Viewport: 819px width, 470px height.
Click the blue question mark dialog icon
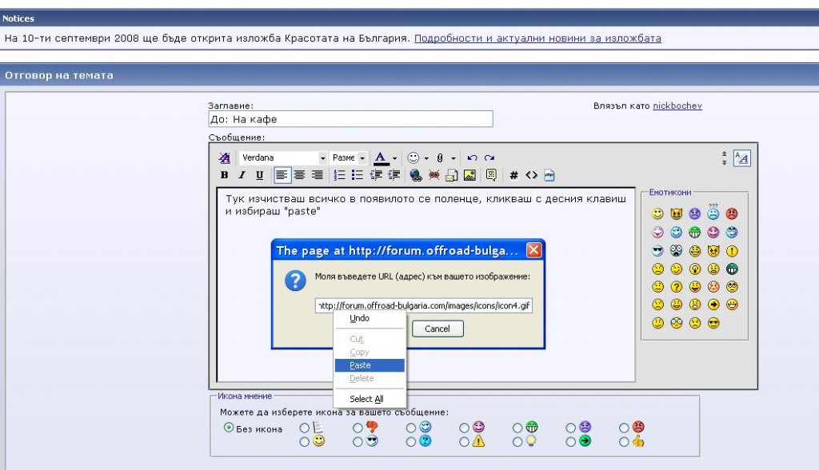click(295, 281)
